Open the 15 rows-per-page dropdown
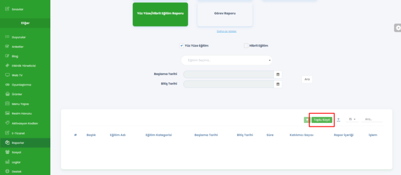Image resolution: width=401 pixels, height=175 pixels. (x=352, y=119)
